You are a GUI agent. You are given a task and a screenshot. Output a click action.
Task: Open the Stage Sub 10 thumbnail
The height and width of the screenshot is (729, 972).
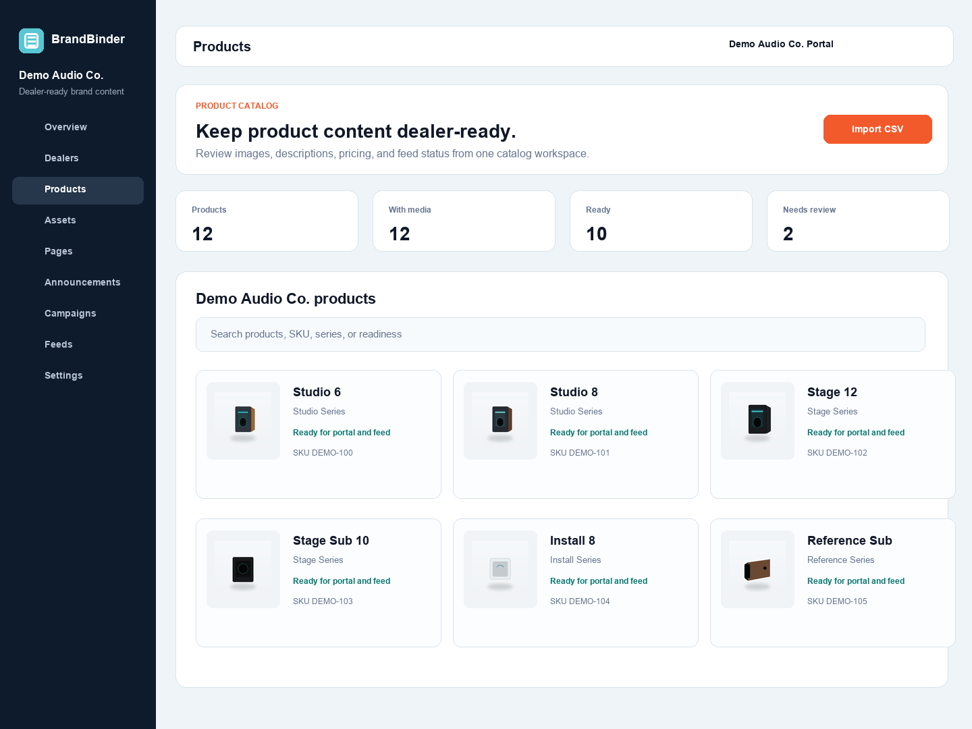pyautogui.click(x=243, y=569)
